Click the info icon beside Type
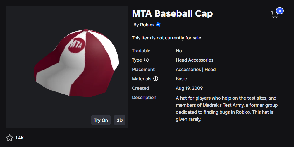The width and height of the screenshot is (294, 147). click(x=146, y=60)
